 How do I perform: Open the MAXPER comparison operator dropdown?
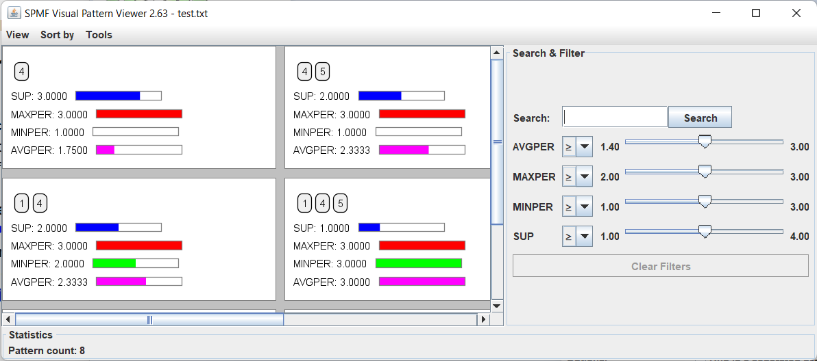click(584, 177)
